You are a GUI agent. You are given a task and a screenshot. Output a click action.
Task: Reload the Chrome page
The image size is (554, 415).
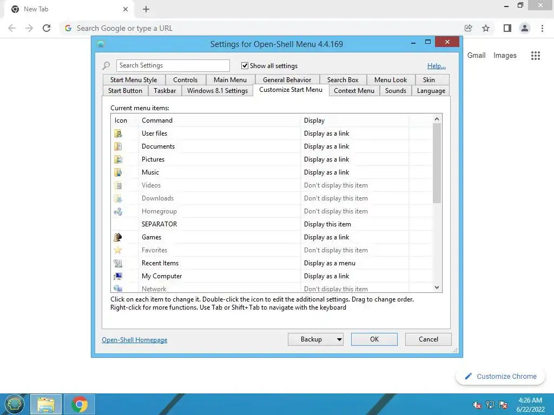coord(47,28)
